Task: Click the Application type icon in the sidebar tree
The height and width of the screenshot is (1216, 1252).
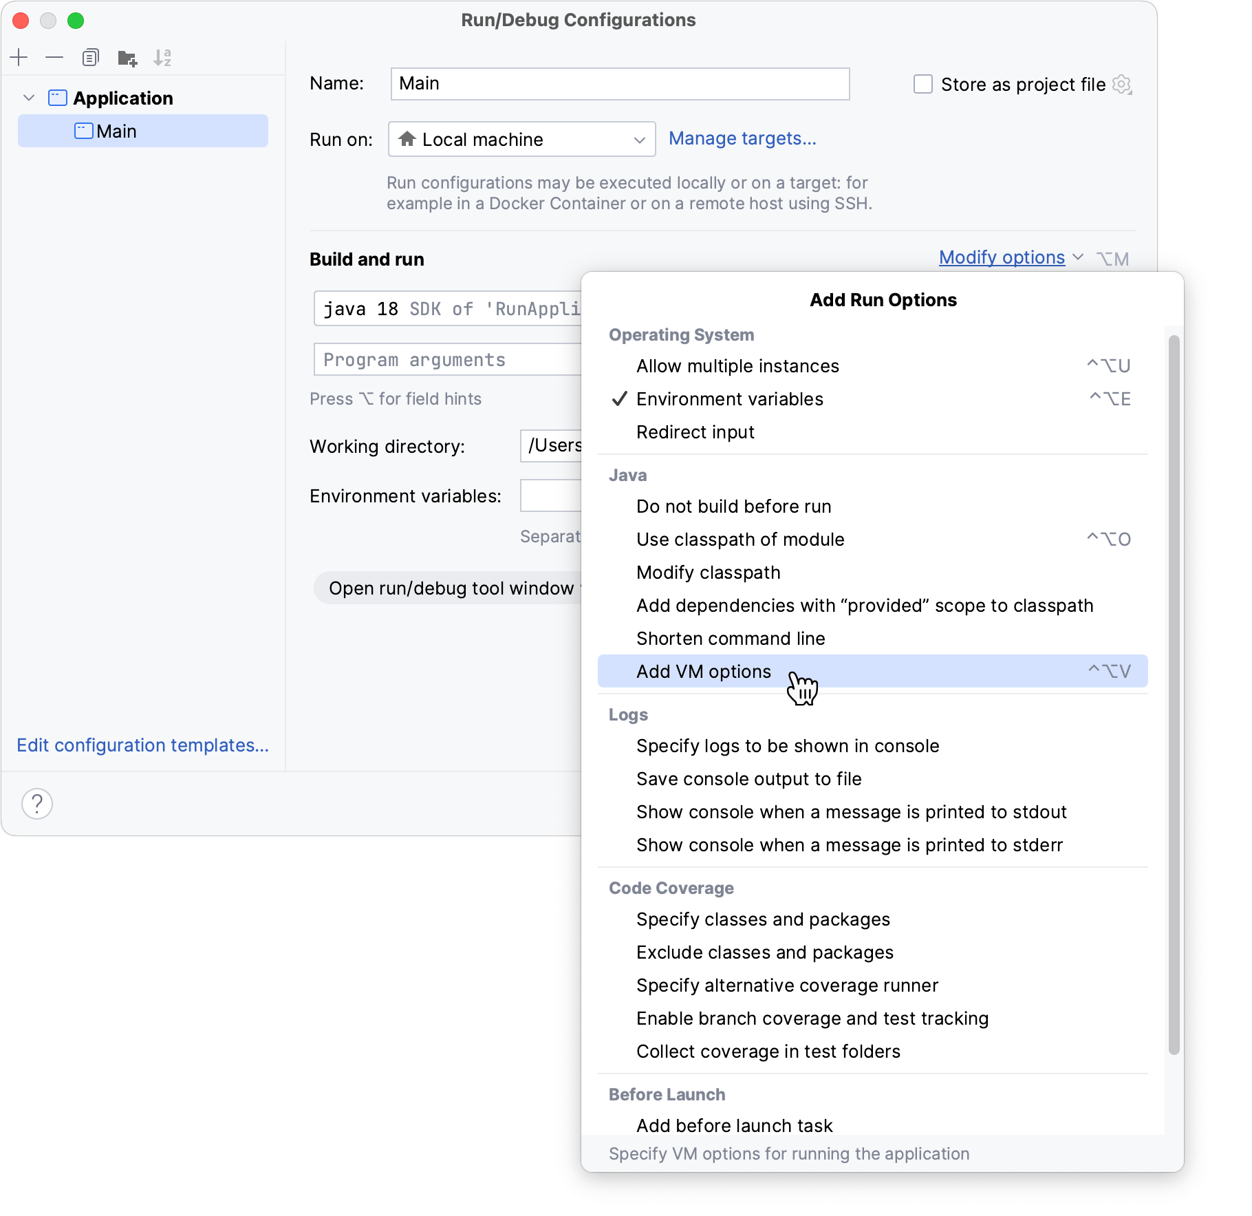Action: coord(56,98)
